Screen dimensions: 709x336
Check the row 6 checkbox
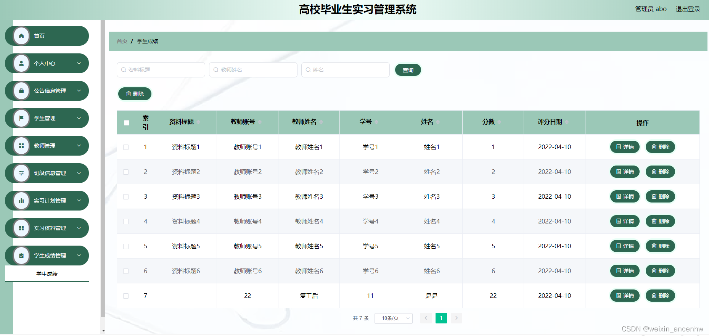tap(126, 271)
